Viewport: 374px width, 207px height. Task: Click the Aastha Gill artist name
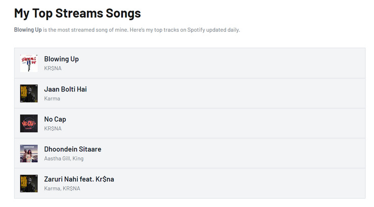tap(57, 159)
